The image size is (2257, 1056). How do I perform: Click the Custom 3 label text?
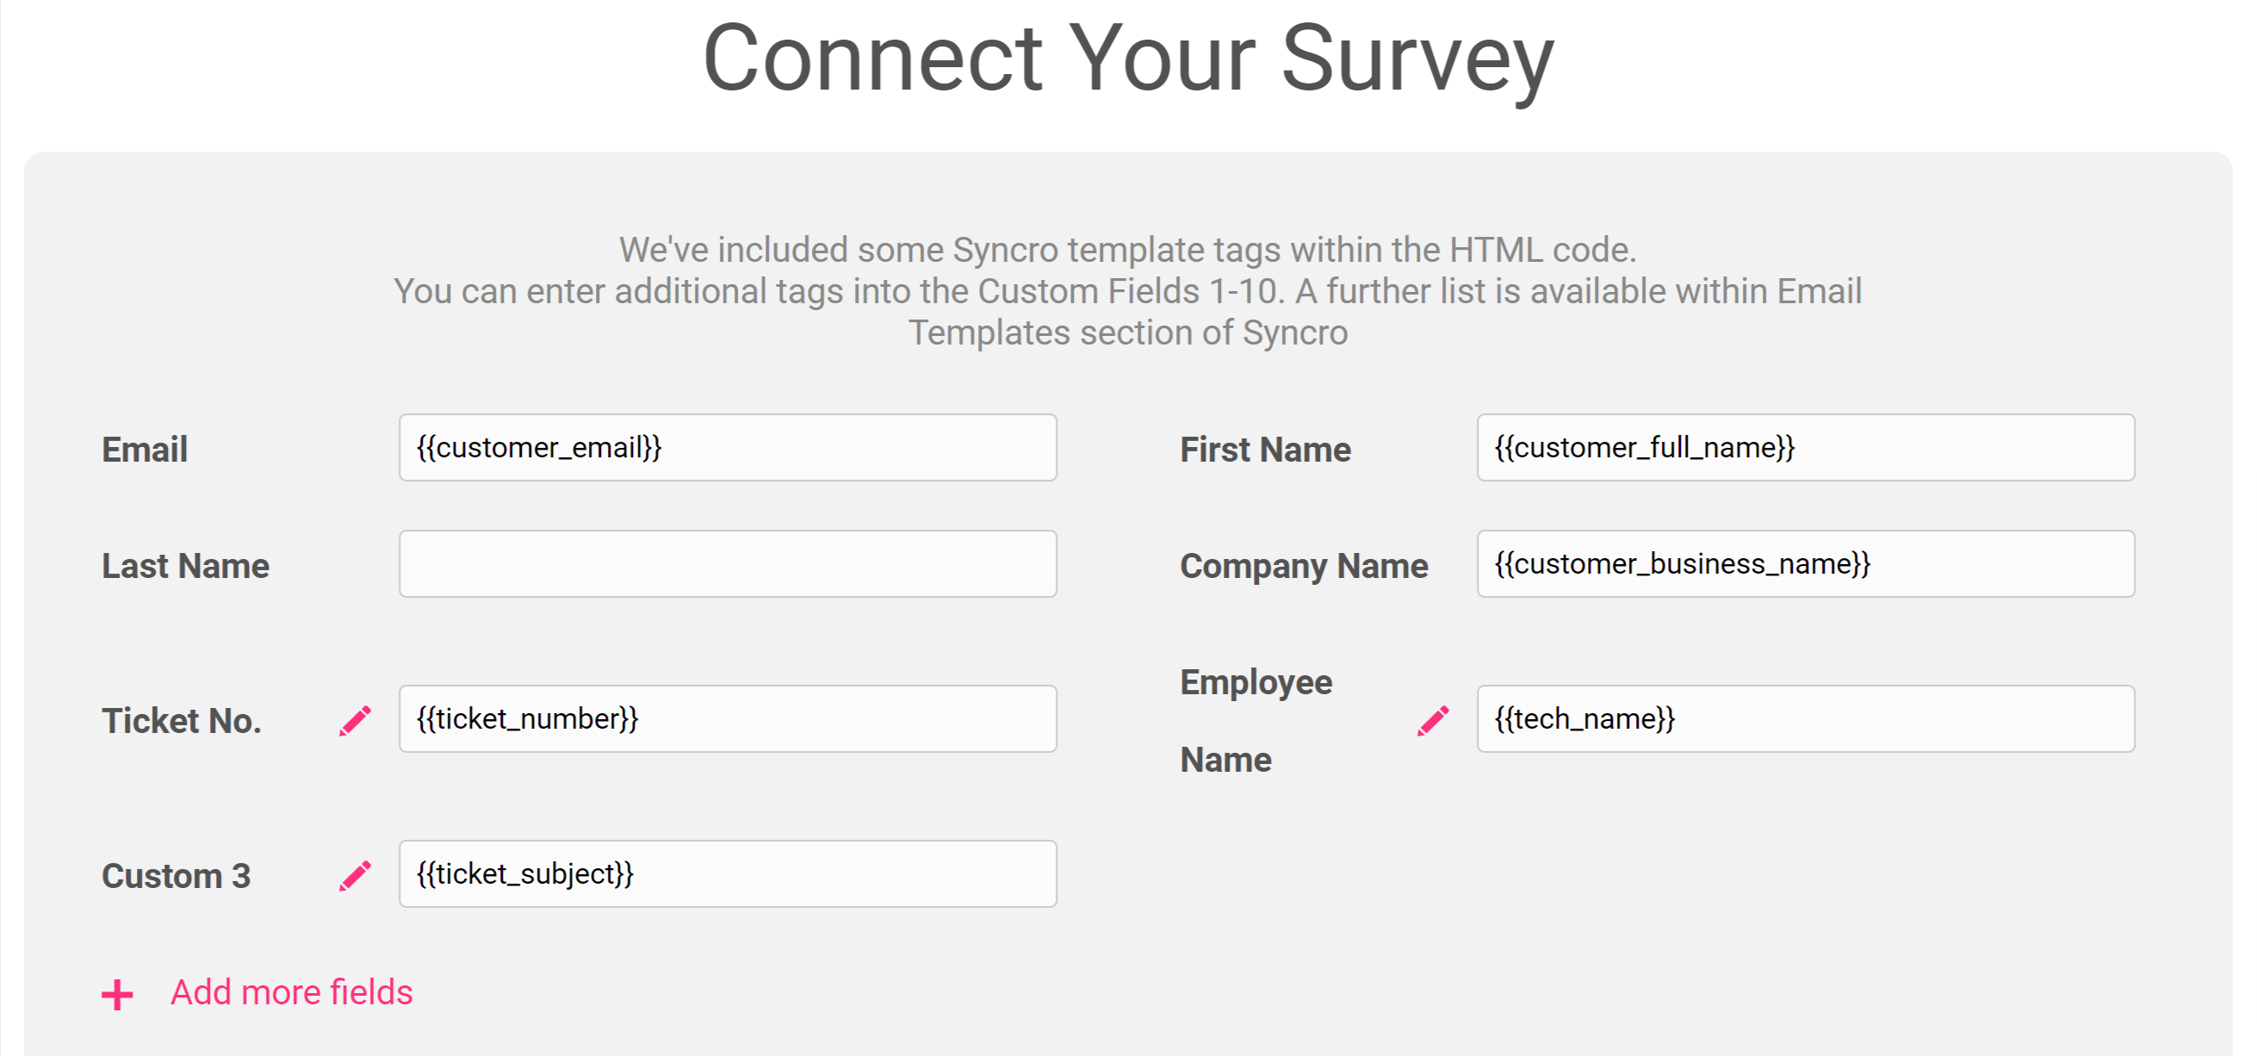coord(177,875)
